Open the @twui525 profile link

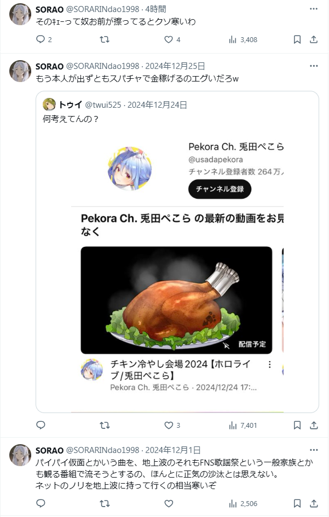103,105
